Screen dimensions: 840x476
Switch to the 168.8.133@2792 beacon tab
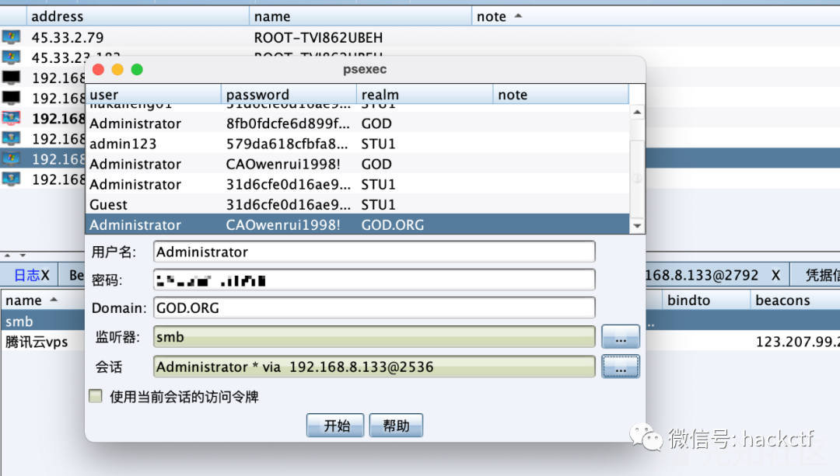click(702, 276)
